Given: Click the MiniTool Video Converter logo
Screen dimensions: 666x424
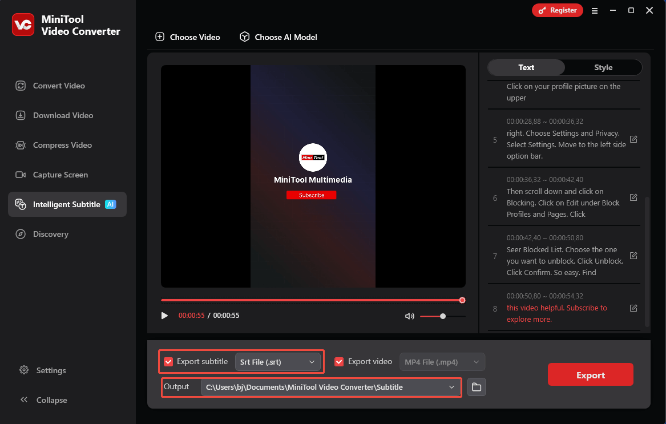Looking at the screenshot, I should tap(23, 25).
